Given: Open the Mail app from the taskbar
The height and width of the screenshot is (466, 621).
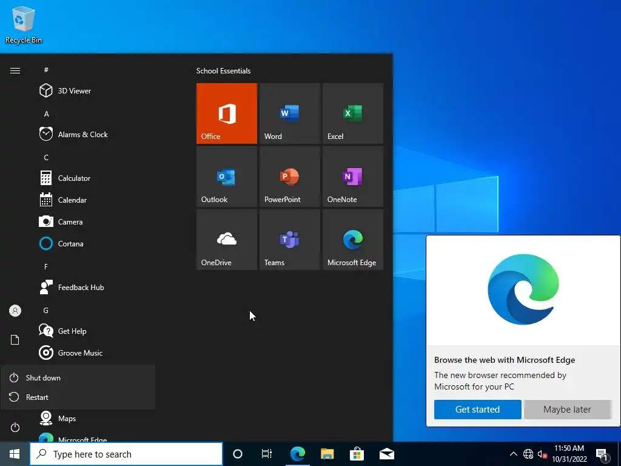Looking at the screenshot, I should [386, 454].
